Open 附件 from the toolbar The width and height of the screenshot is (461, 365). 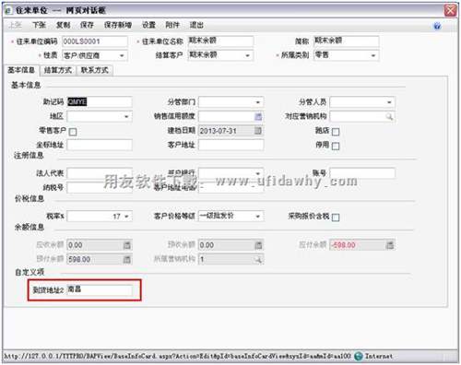pyautogui.click(x=172, y=25)
